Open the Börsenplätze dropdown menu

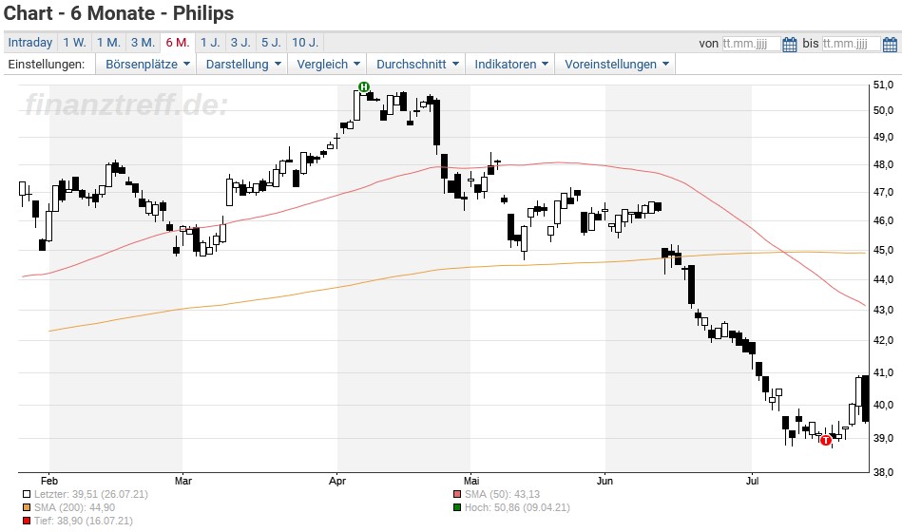pos(147,64)
